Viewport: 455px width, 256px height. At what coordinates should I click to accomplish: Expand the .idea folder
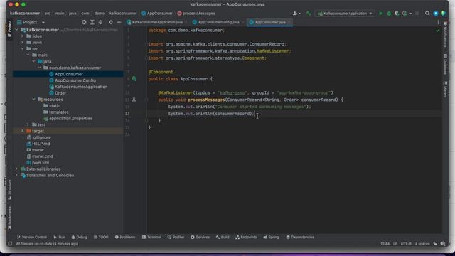click(22, 36)
